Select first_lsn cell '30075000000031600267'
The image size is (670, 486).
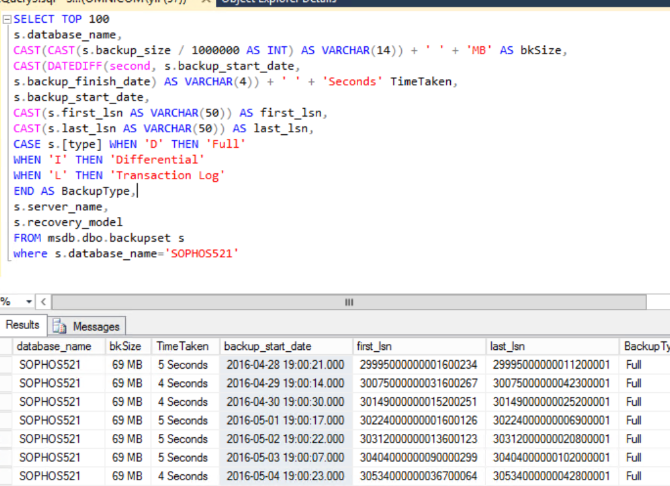419,383
